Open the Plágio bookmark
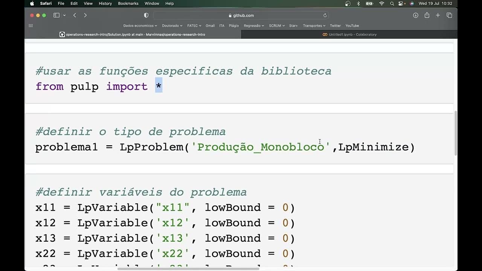This screenshot has height=271, width=482. (x=234, y=26)
